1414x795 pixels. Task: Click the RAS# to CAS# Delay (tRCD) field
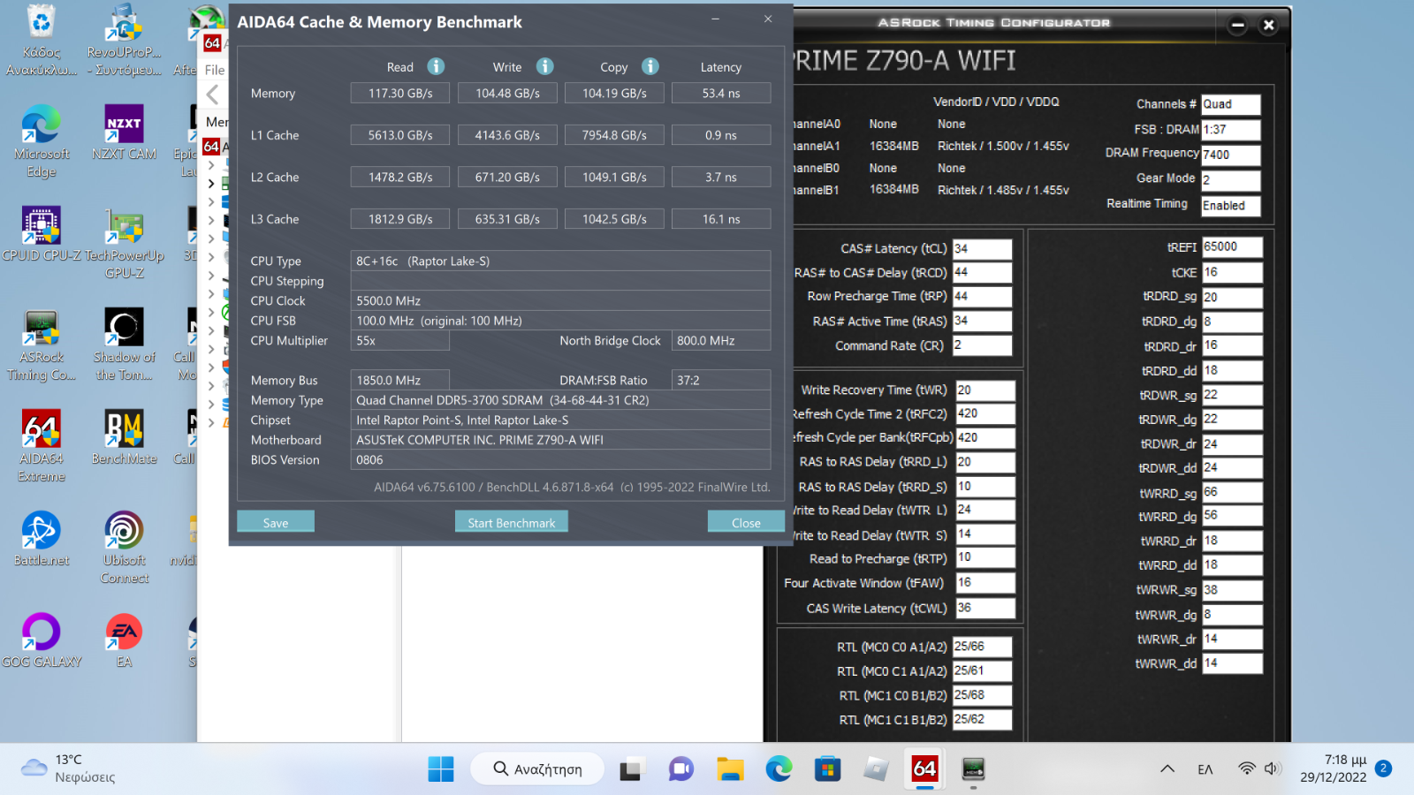(982, 272)
